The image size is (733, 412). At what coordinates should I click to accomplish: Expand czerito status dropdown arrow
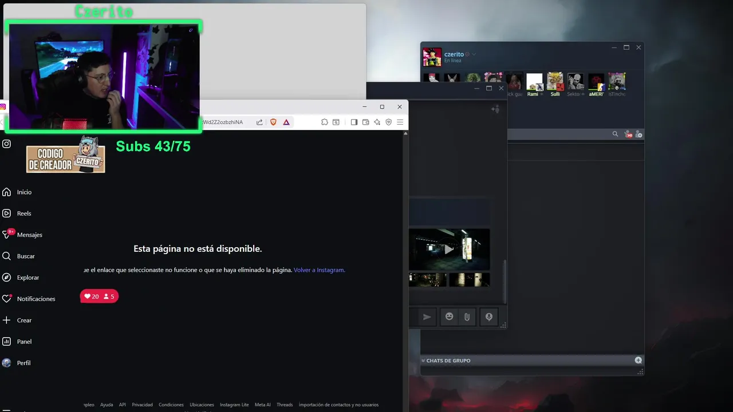[x=474, y=54]
